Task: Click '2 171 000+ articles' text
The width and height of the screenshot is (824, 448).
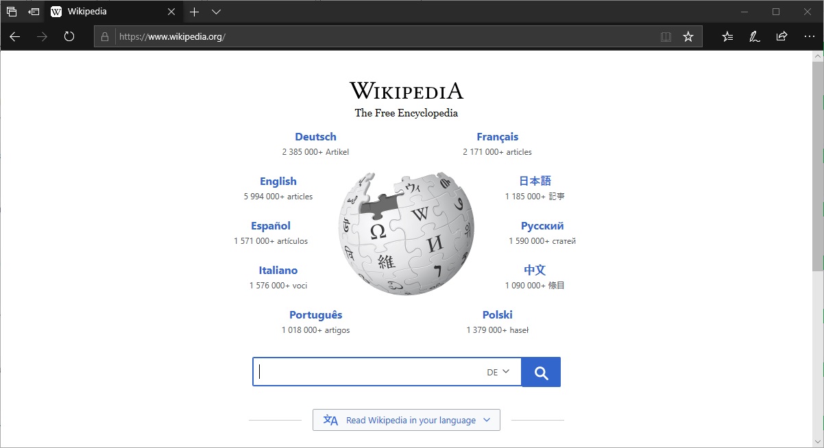Action: (x=498, y=152)
